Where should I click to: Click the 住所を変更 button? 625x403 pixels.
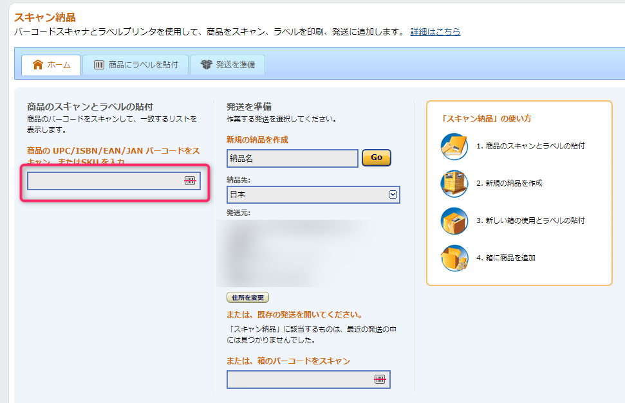pos(248,298)
